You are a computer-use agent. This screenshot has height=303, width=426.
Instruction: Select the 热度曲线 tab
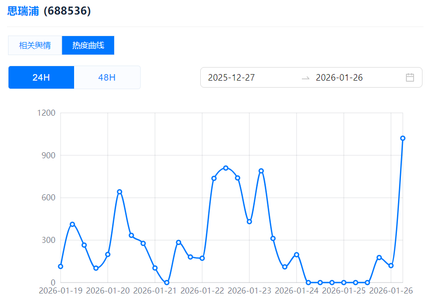click(88, 46)
